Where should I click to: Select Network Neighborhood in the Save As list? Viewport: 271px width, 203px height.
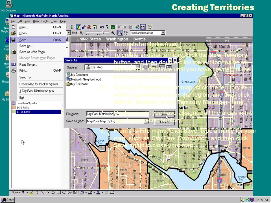point(84,80)
